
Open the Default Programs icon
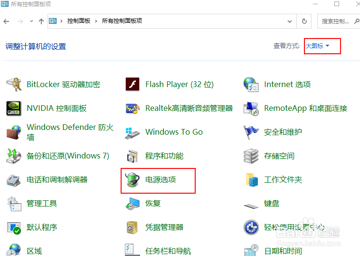point(14,228)
